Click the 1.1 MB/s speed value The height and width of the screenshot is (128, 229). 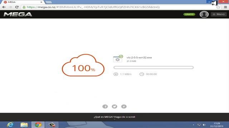126,74
